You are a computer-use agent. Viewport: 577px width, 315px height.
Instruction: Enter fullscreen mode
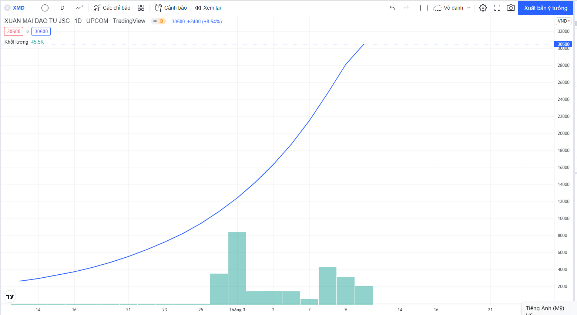[497, 8]
